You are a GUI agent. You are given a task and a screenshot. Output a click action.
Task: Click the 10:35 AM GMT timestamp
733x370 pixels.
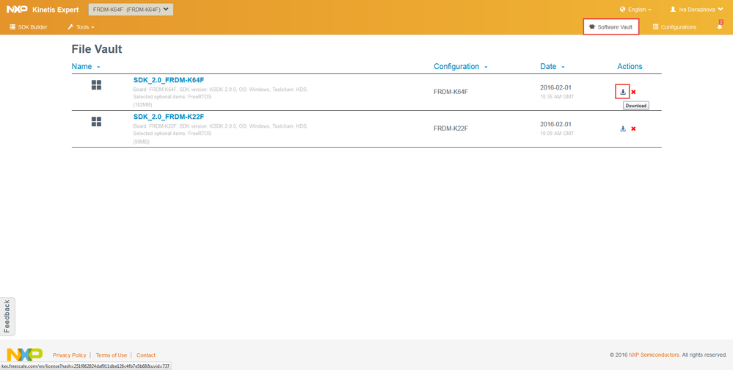point(557,97)
